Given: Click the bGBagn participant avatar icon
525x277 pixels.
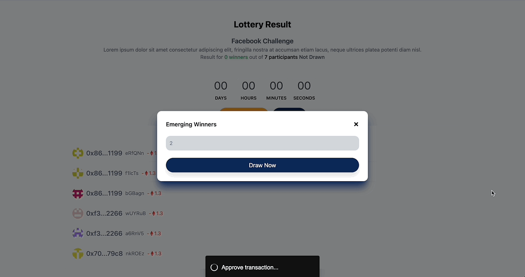Looking at the screenshot, I should tap(78, 193).
